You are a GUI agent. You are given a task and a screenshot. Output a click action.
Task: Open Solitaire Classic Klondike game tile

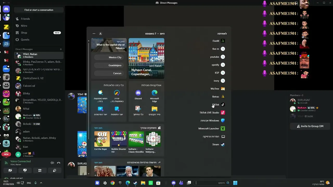click(136, 142)
